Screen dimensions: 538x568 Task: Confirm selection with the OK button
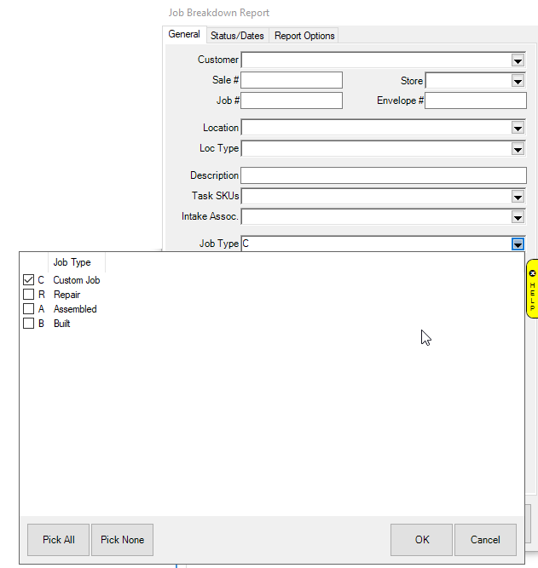[421, 540]
